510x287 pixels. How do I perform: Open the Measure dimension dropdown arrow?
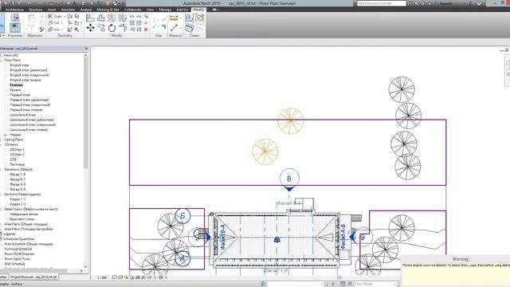[x=181, y=18]
